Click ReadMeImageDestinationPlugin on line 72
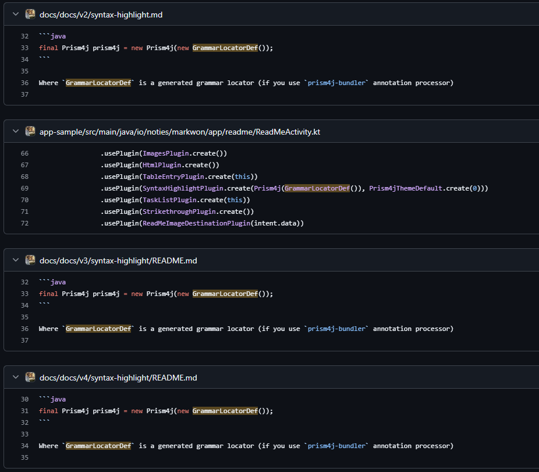 196,223
